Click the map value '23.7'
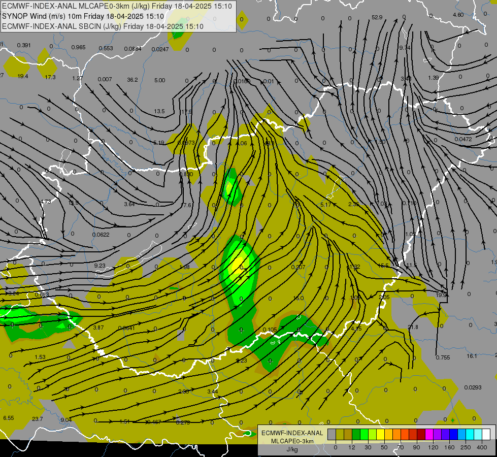 (38, 419)
